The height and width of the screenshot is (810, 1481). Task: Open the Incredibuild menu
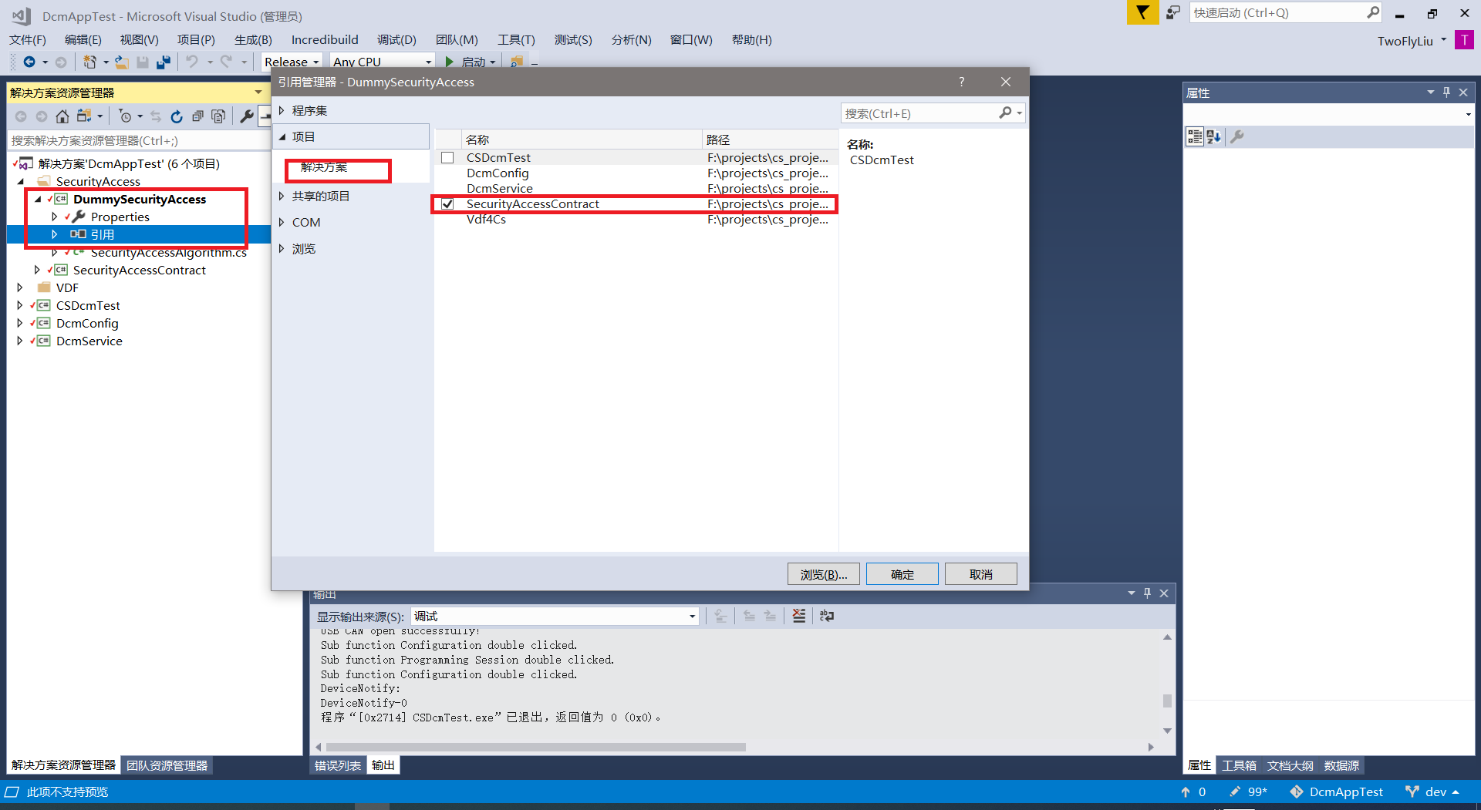click(325, 39)
